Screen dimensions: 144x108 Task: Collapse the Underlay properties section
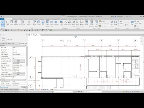click(x=25, y=80)
